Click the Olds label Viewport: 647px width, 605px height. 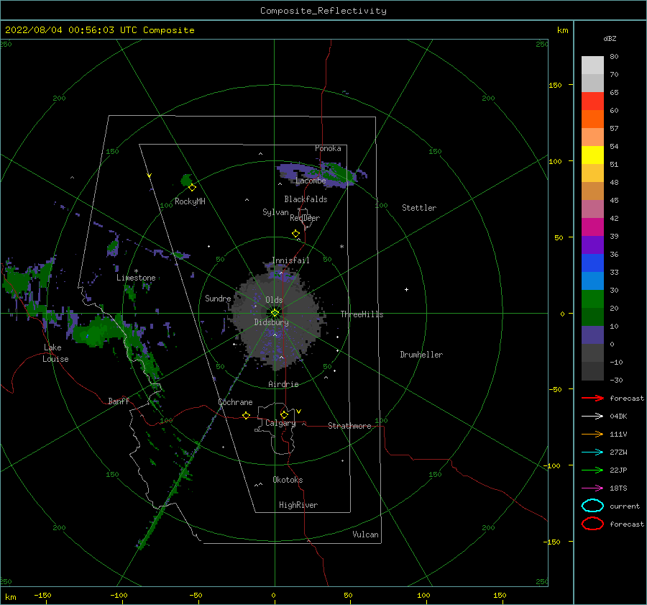point(274,300)
